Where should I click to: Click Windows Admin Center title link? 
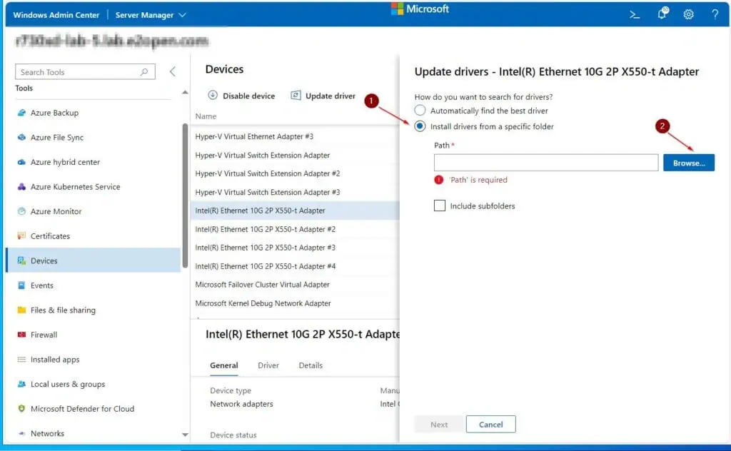56,15
